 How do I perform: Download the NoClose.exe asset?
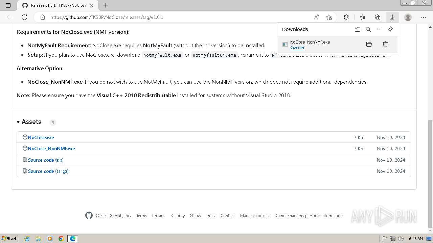(x=41, y=137)
